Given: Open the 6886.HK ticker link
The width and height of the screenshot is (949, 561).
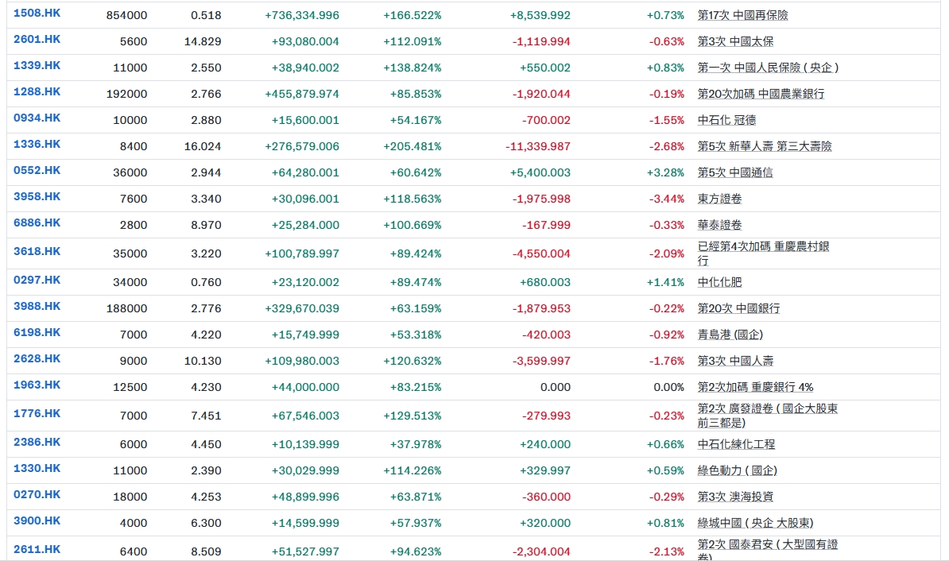Looking at the screenshot, I should coord(37,222).
